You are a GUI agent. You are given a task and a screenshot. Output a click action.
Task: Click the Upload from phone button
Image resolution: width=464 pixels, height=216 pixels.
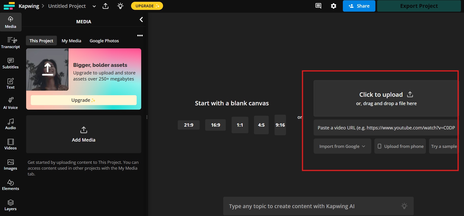click(x=400, y=146)
